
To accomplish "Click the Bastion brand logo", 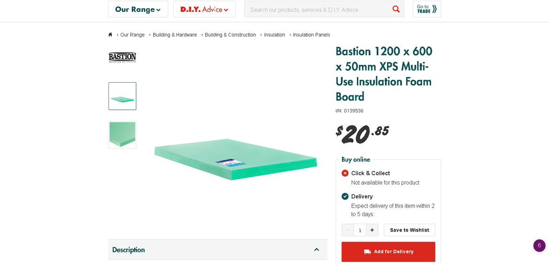I will (x=122, y=57).
